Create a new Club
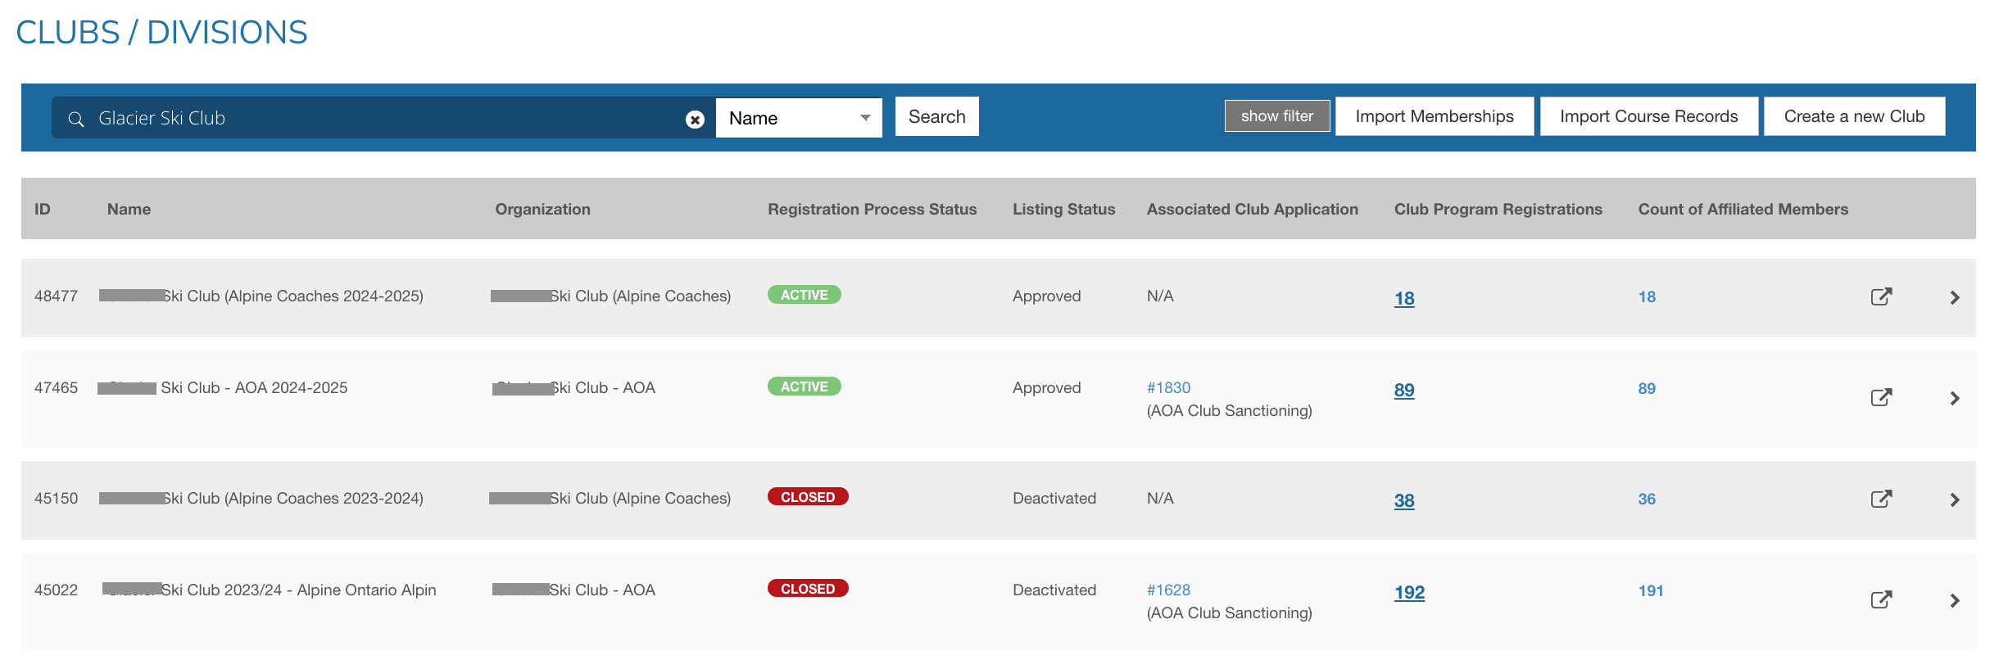 click(1854, 116)
